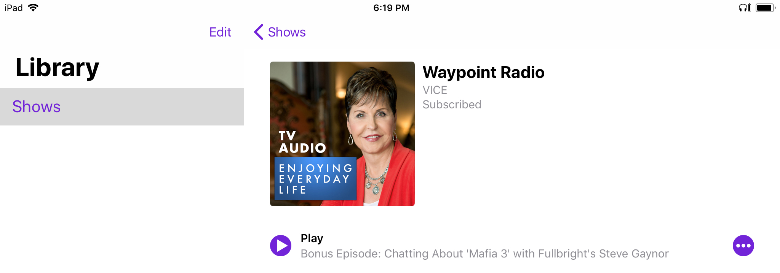The image size is (780, 273).
Task: Select the Bonus Episode Mafia 3 subtitle
Action: point(484,254)
